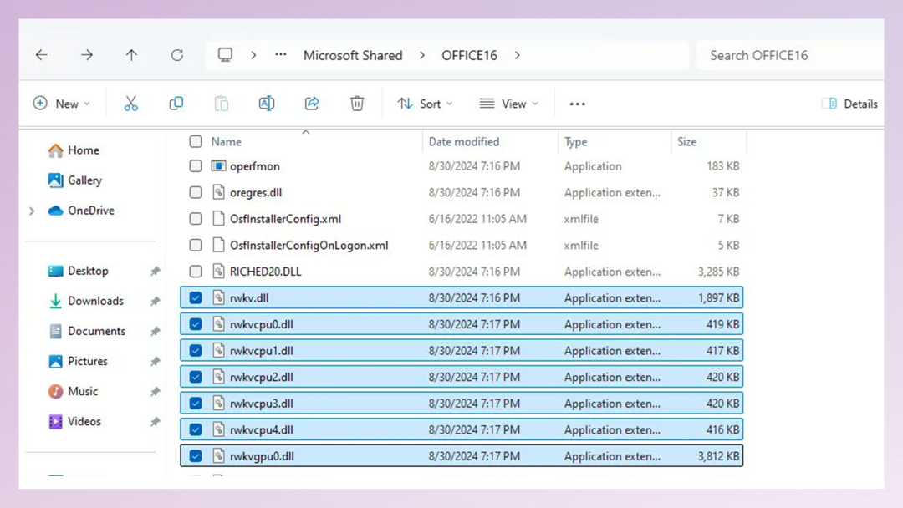Click the Rename icon in toolbar
This screenshot has width=903, height=508.
click(x=267, y=104)
